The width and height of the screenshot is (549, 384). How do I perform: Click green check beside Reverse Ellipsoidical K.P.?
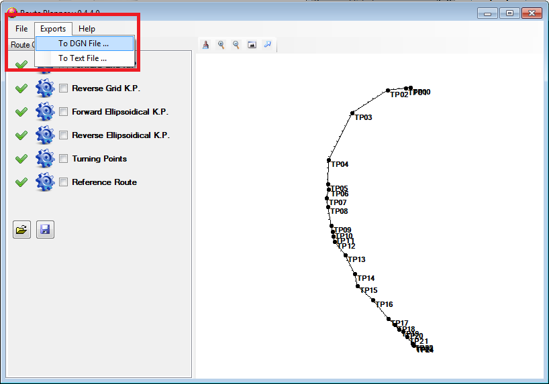click(21, 135)
